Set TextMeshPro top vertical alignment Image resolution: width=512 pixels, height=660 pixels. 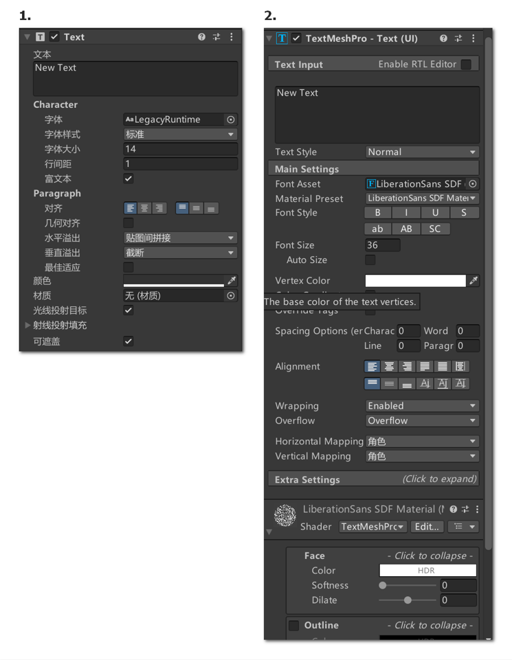372,383
